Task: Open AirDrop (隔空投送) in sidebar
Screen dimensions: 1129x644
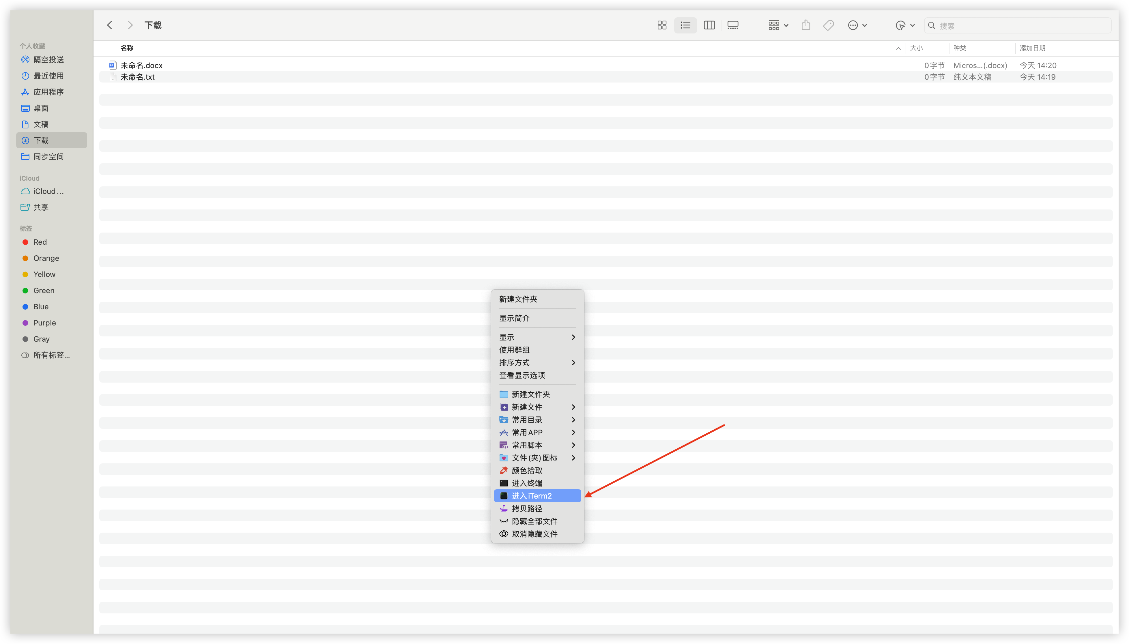Action: coord(48,60)
